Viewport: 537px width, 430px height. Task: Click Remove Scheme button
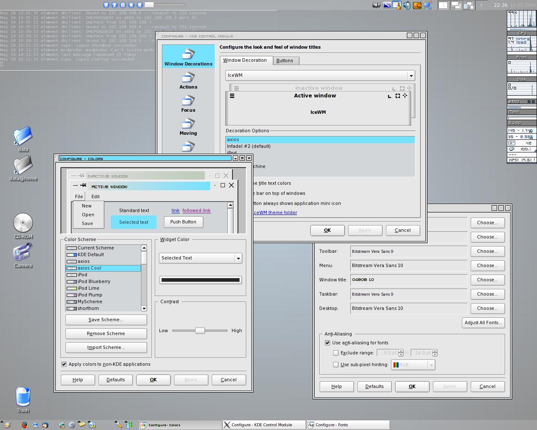[106, 333]
